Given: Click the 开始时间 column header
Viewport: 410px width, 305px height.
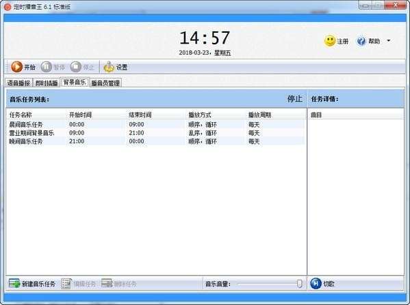Looking at the screenshot, I should [x=80, y=115].
